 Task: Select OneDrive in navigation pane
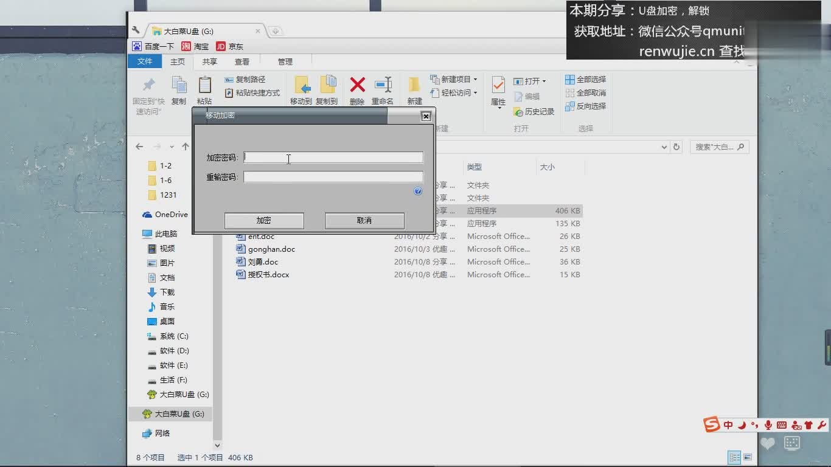tap(165, 215)
